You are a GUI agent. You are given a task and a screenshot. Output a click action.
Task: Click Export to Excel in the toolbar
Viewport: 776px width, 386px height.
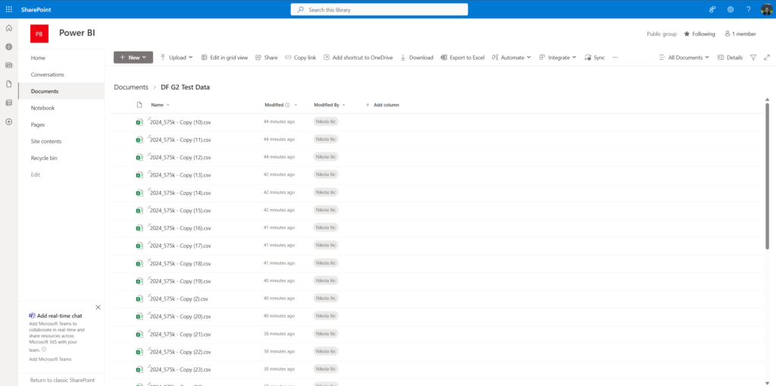click(x=462, y=58)
